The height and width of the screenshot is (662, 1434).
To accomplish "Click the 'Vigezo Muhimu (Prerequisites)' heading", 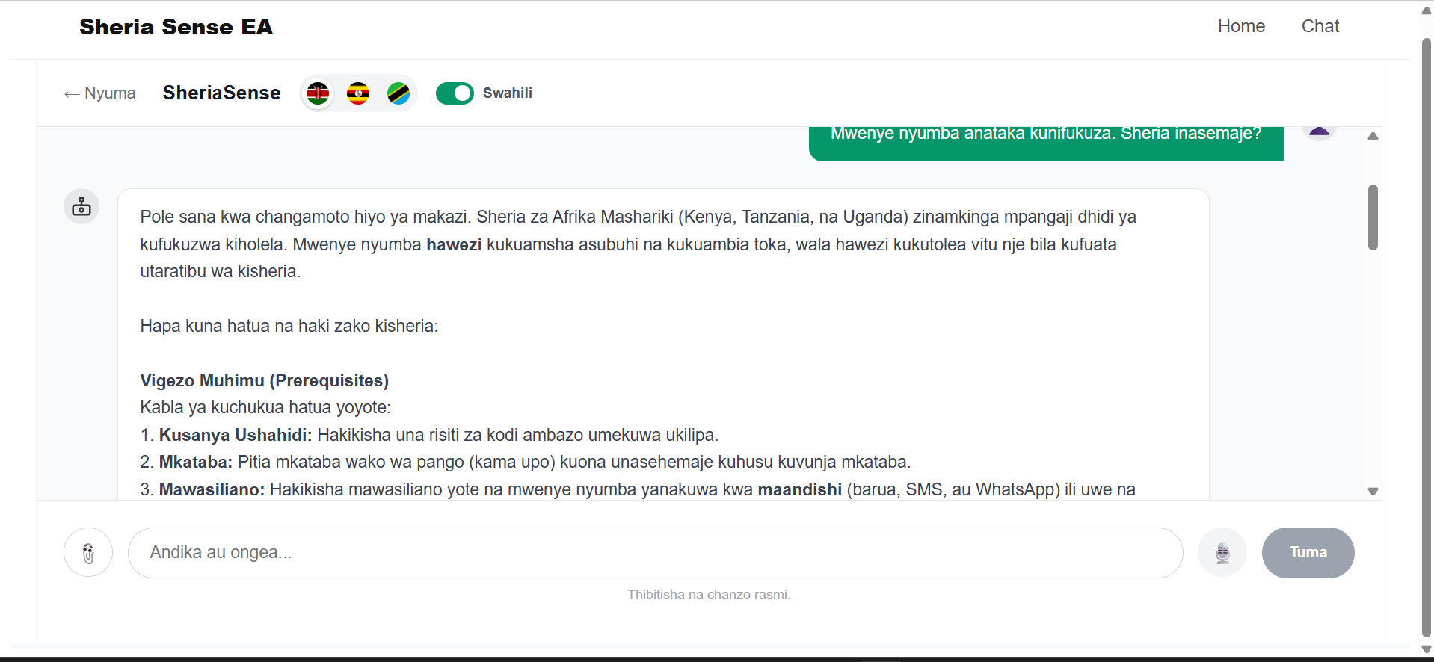I will point(265,380).
